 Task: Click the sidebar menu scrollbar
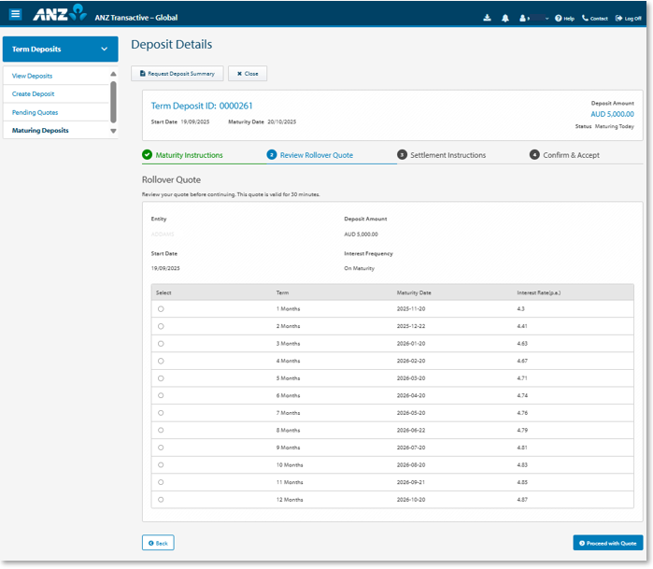click(x=114, y=101)
